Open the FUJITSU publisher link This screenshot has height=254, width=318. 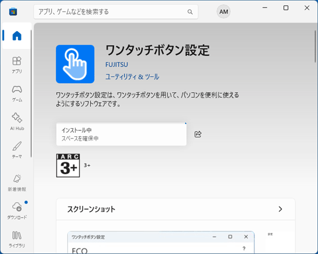117,65
